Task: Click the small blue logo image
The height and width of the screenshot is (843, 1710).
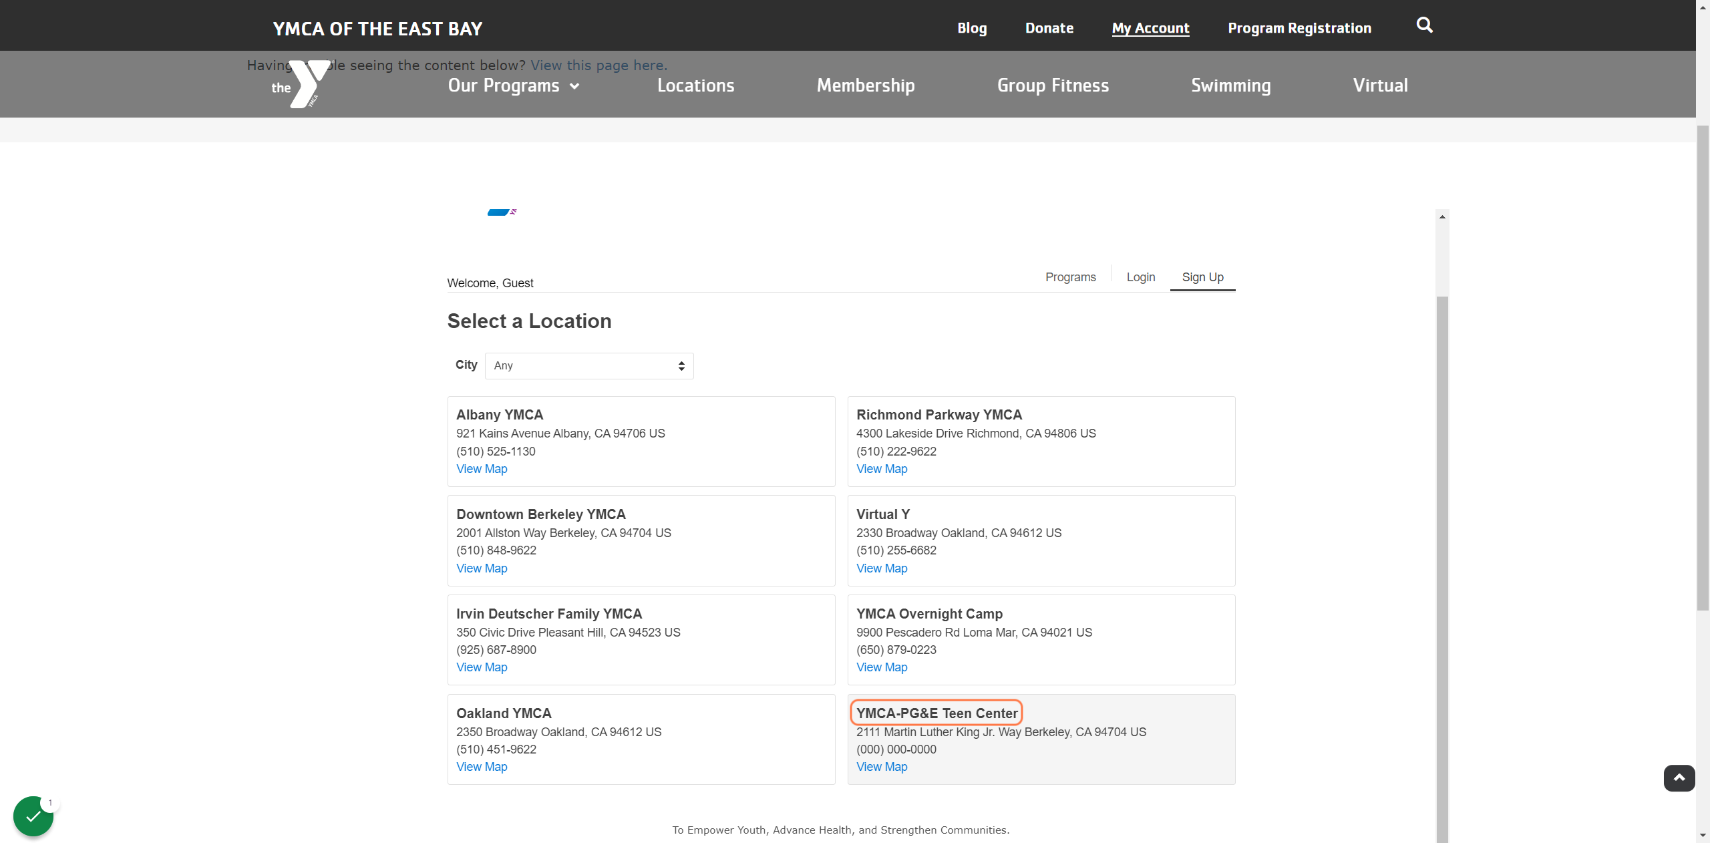Action: coord(502,212)
